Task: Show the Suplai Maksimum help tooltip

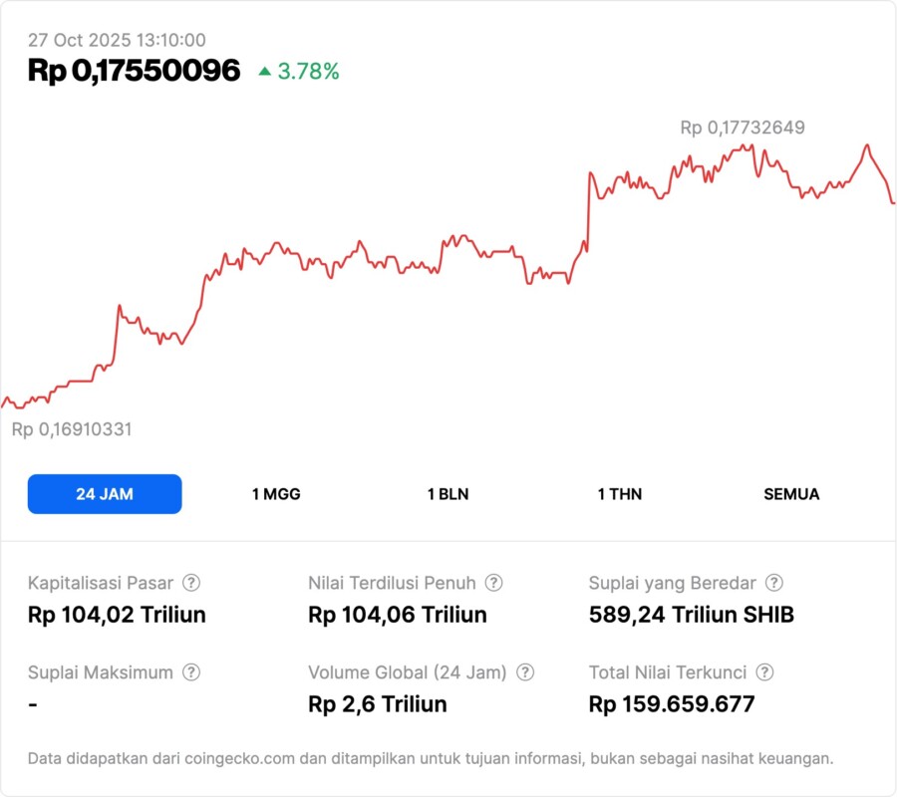Action: pos(190,672)
